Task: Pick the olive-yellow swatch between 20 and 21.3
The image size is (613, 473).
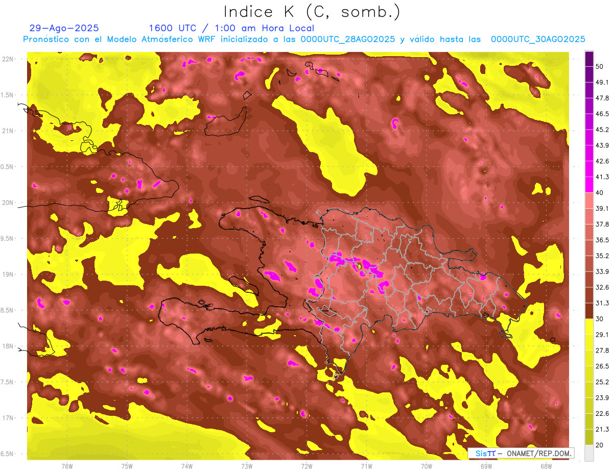Action: 589,437
